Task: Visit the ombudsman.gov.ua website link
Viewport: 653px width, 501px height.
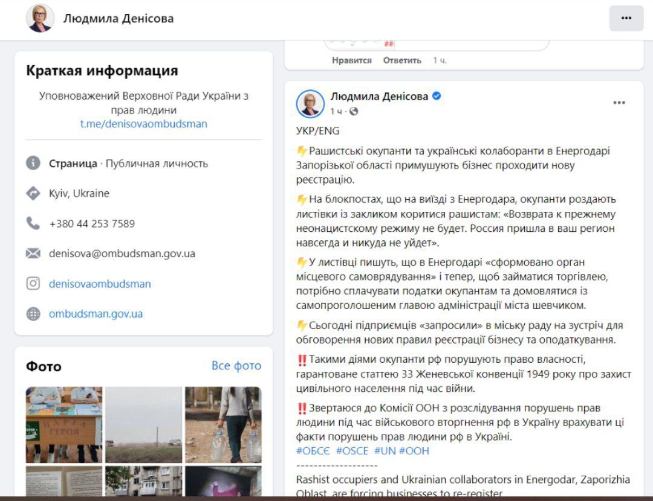Action: [96, 314]
